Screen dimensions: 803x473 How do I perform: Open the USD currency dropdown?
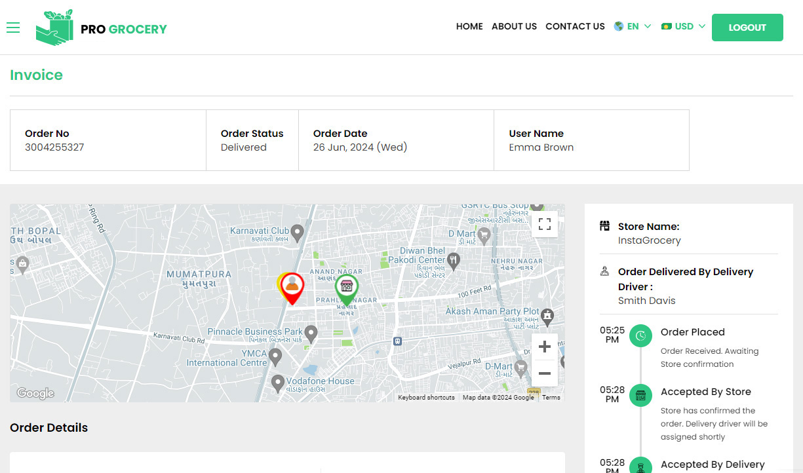tap(684, 27)
